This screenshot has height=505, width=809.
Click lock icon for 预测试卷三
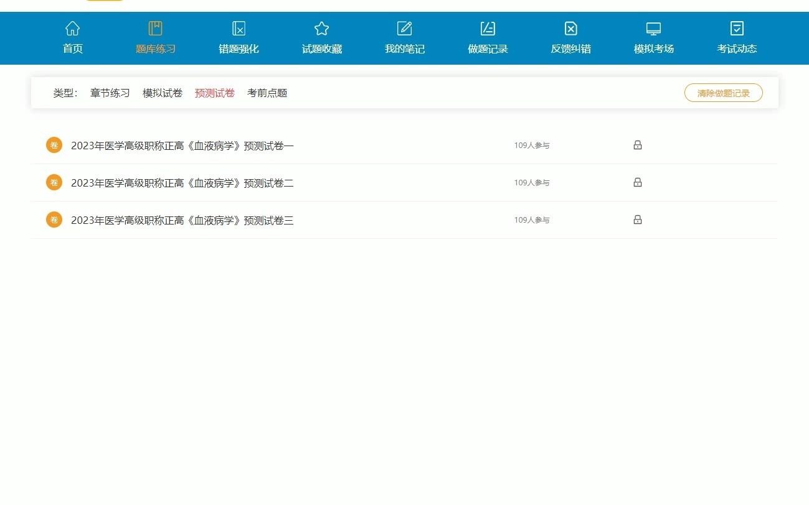[638, 220]
